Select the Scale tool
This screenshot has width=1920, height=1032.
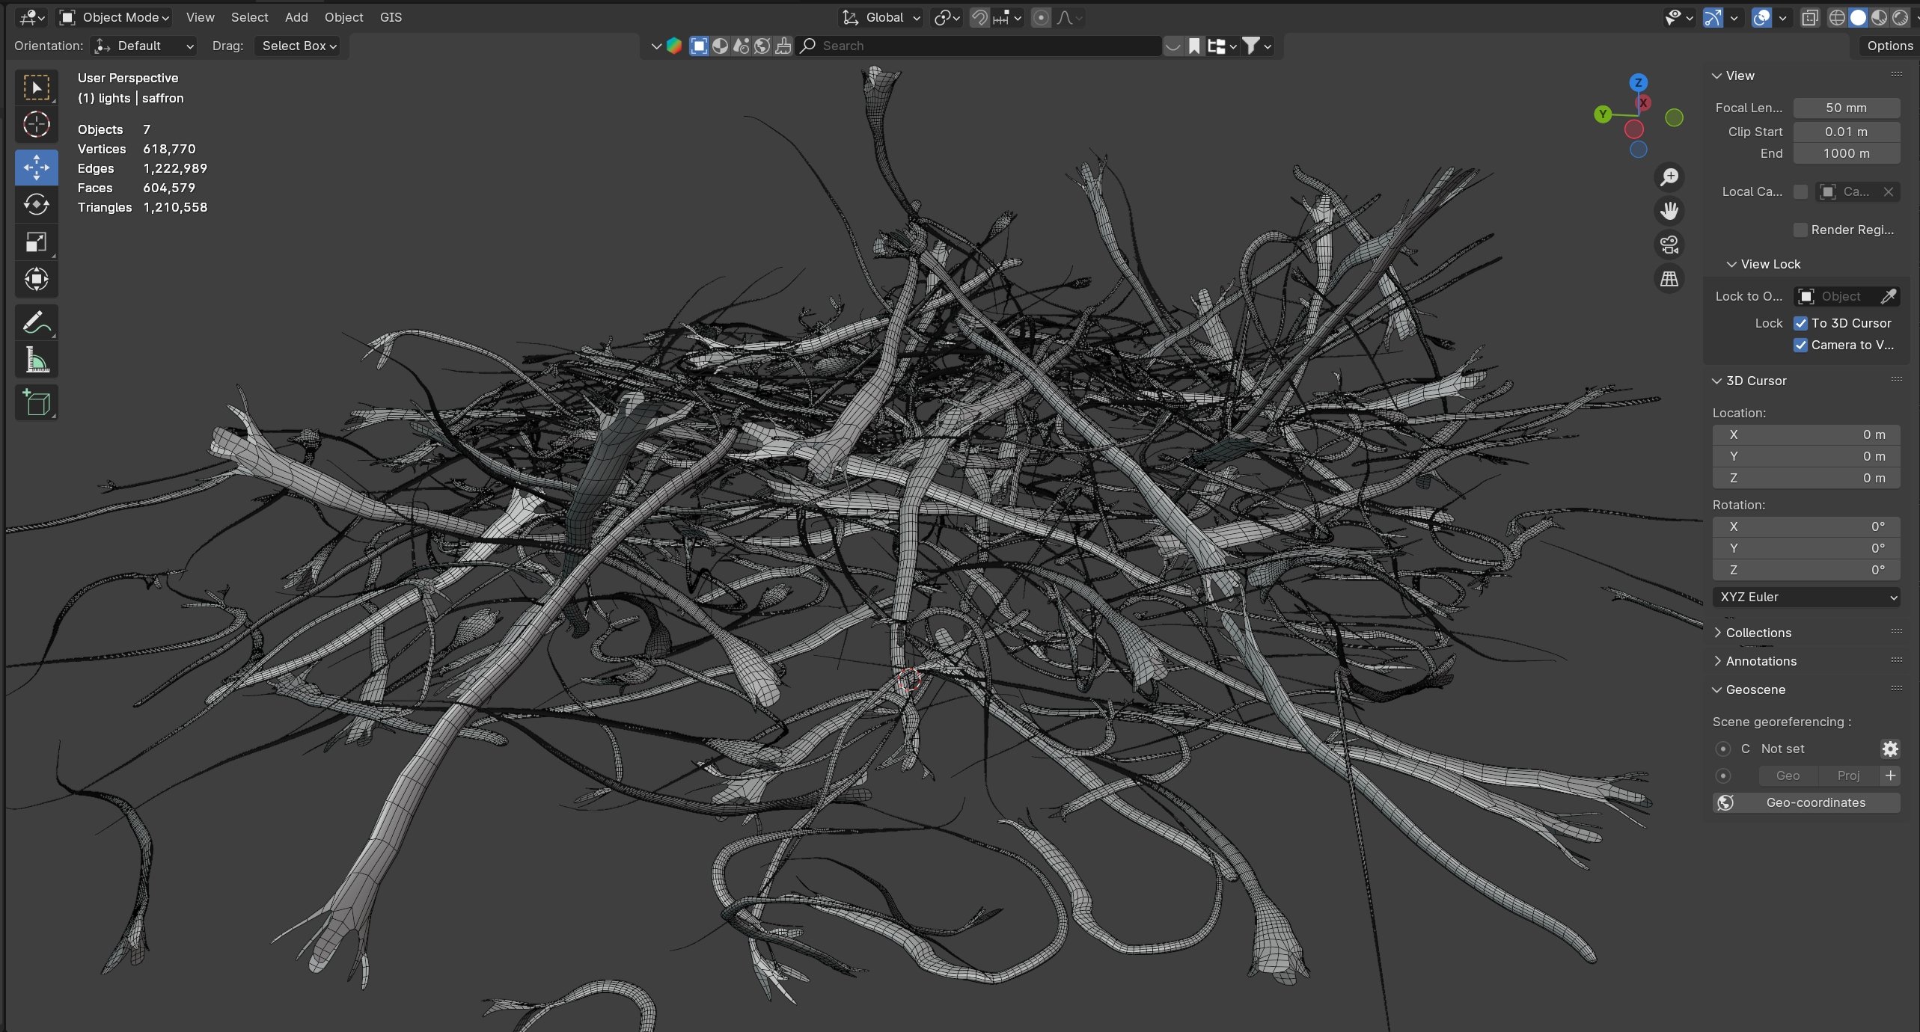(36, 242)
